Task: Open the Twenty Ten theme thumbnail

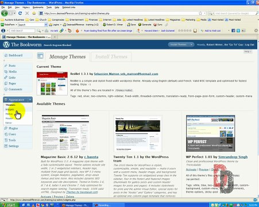Action: pos(138,133)
